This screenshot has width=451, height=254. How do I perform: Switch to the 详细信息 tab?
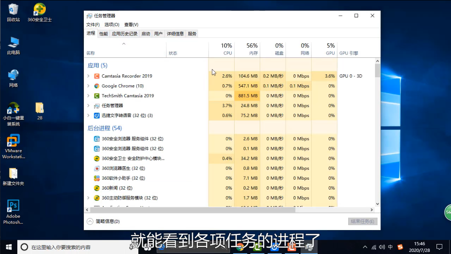coord(175,34)
